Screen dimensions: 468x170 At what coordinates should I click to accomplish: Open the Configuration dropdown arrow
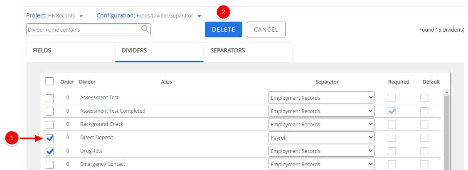pyautogui.click(x=200, y=16)
